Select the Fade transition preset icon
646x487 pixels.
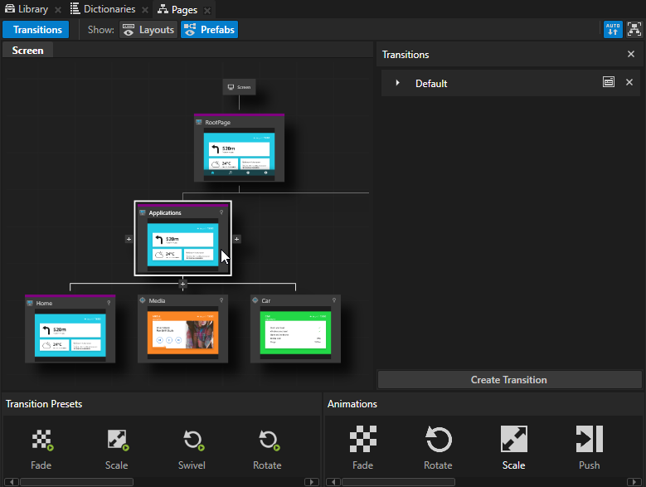pos(41,441)
